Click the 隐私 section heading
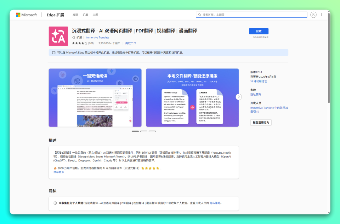The width and height of the screenshot is (340, 224). point(53,191)
